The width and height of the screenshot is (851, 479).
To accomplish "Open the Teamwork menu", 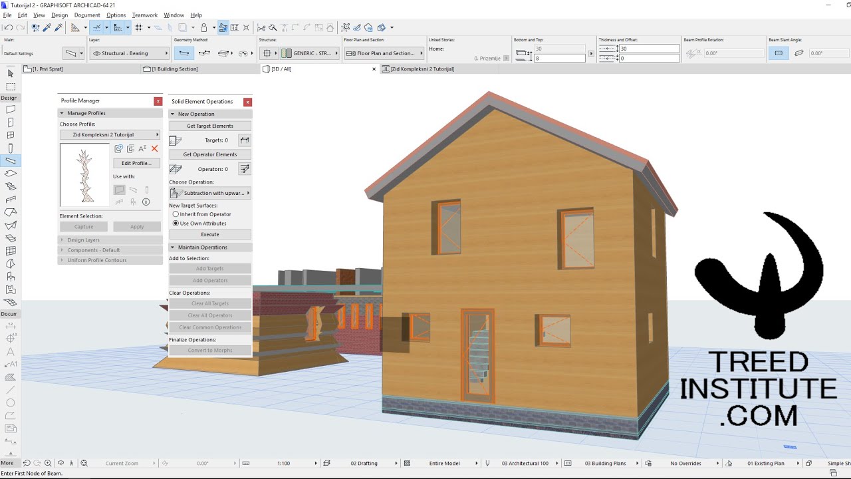I will [145, 15].
